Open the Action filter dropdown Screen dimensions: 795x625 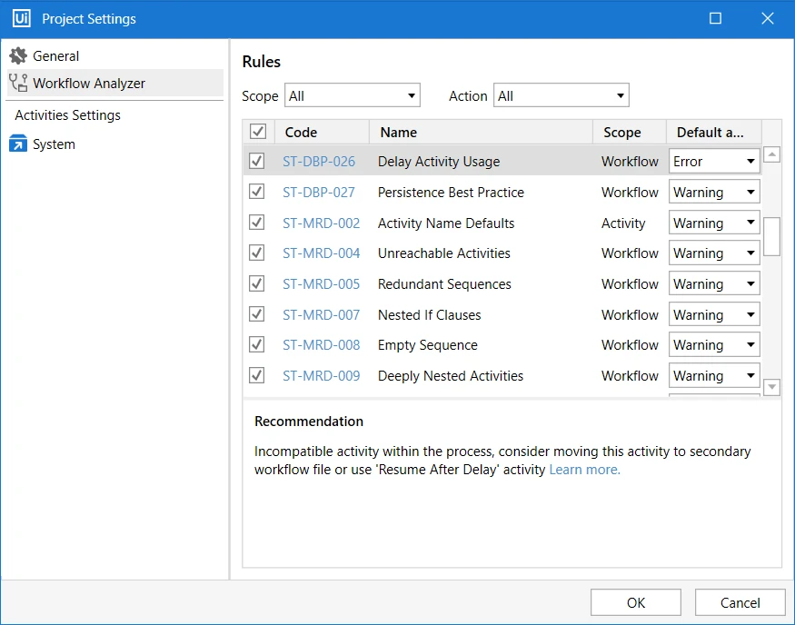pos(561,95)
